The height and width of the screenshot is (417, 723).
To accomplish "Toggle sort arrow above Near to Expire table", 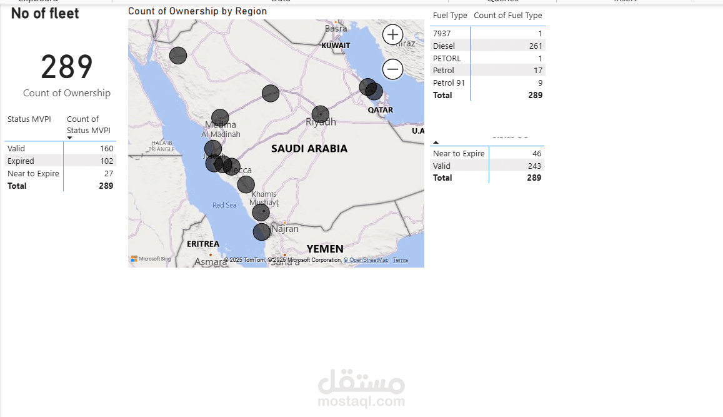I will point(436,143).
